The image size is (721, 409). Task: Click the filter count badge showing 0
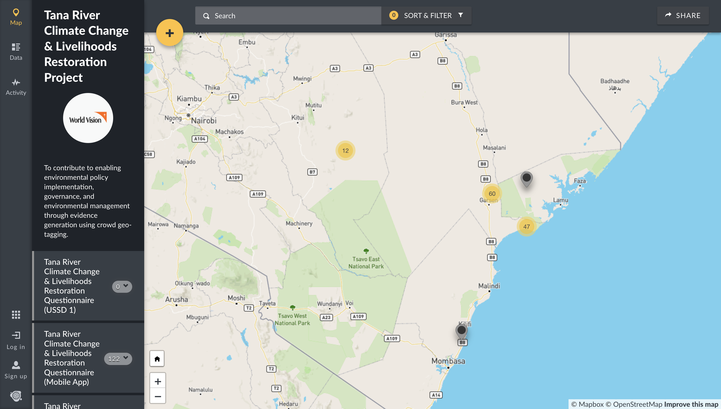(x=393, y=15)
